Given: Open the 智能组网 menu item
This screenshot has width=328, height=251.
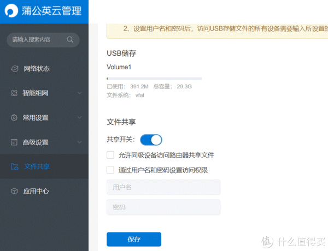Looking at the screenshot, I should pos(44,93).
